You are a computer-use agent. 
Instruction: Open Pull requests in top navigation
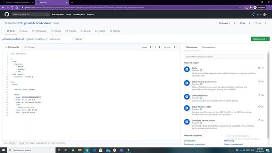(x=58, y=14)
